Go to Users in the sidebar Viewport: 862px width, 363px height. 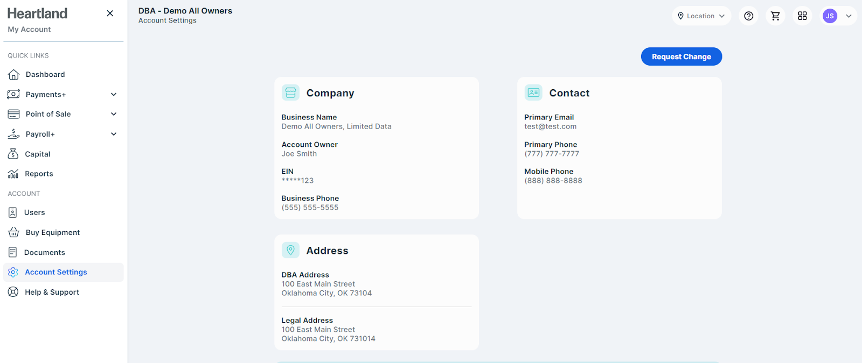(x=34, y=213)
